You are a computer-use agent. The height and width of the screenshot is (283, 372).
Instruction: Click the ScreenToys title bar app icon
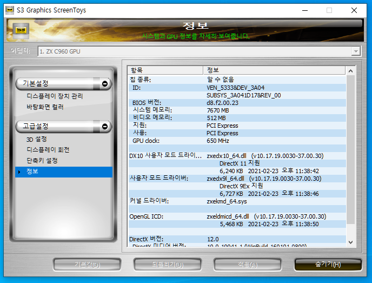click(x=10, y=10)
